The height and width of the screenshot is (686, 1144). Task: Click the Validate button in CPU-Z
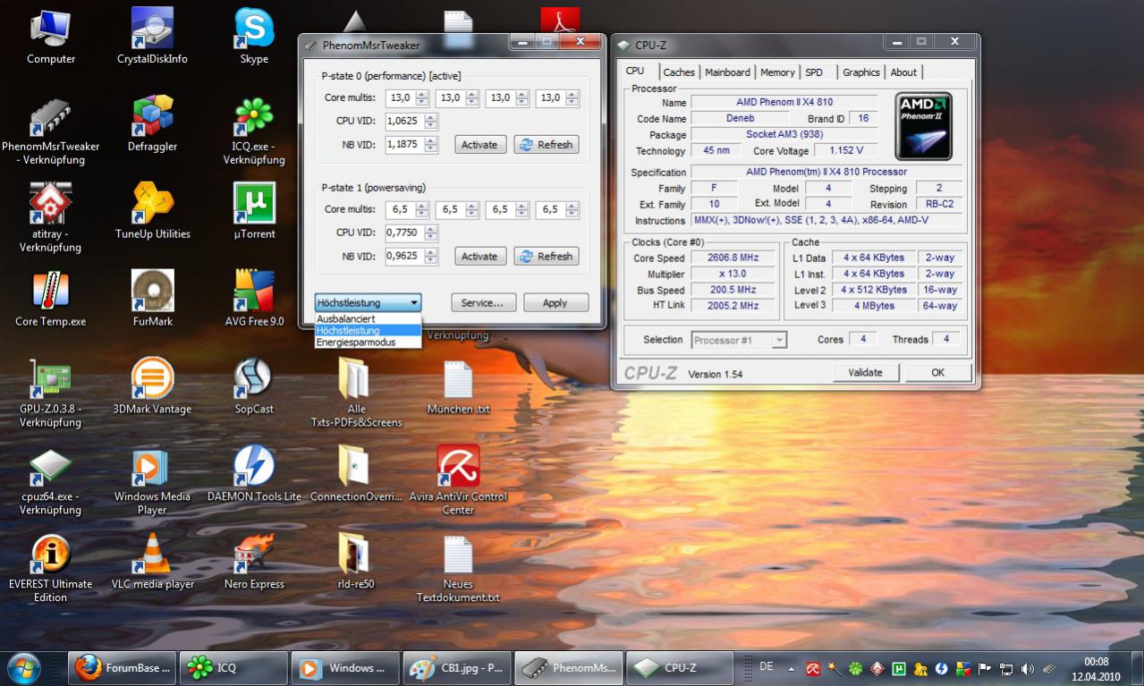tap(865, 373)
